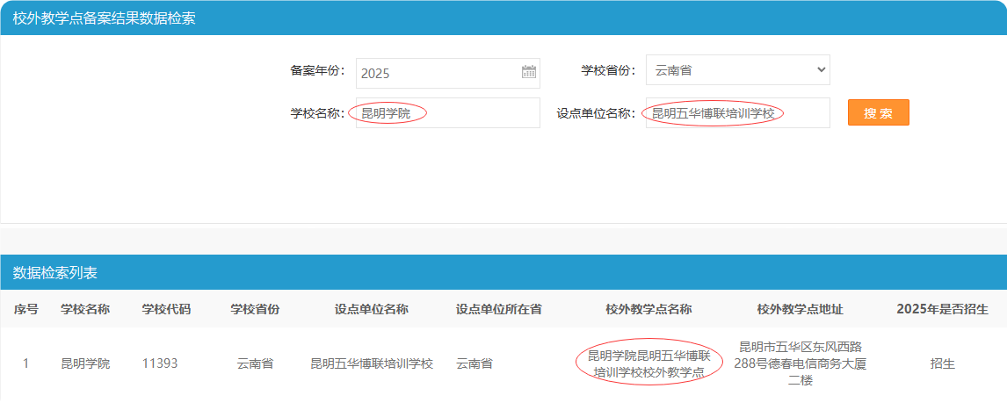
Task: Click the 数据检索列表 panel header
Action: [54, 273]
